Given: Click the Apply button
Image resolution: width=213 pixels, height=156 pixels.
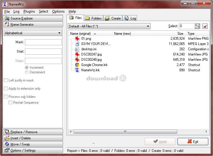Looking at the screenshot, I should [x=160, y=141].
